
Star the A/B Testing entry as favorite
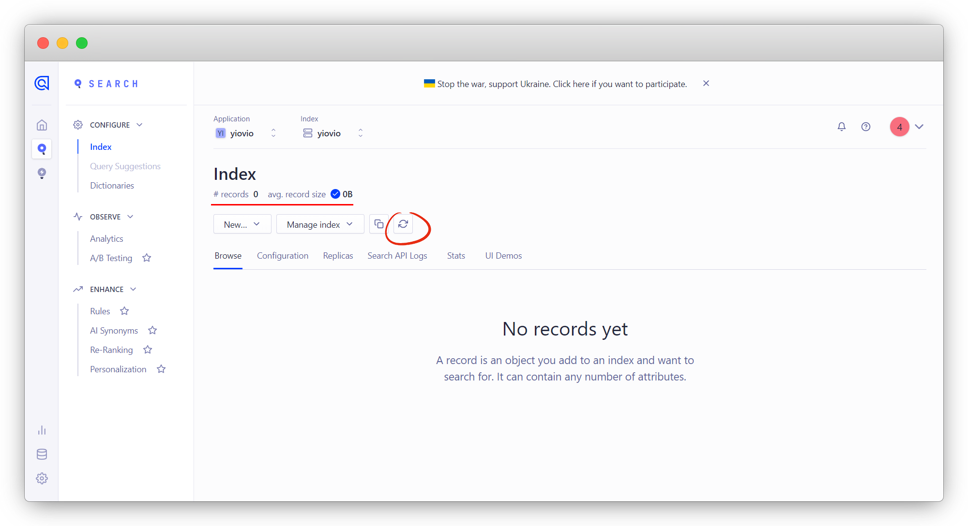click(x=147, y=258)
